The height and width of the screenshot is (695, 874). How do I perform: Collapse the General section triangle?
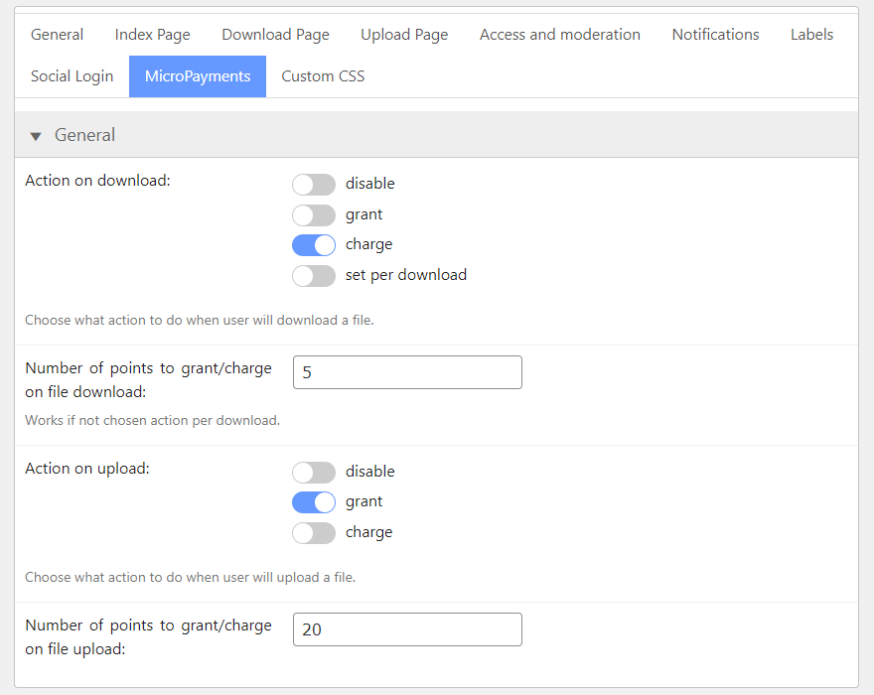click(x=36, y=136)
